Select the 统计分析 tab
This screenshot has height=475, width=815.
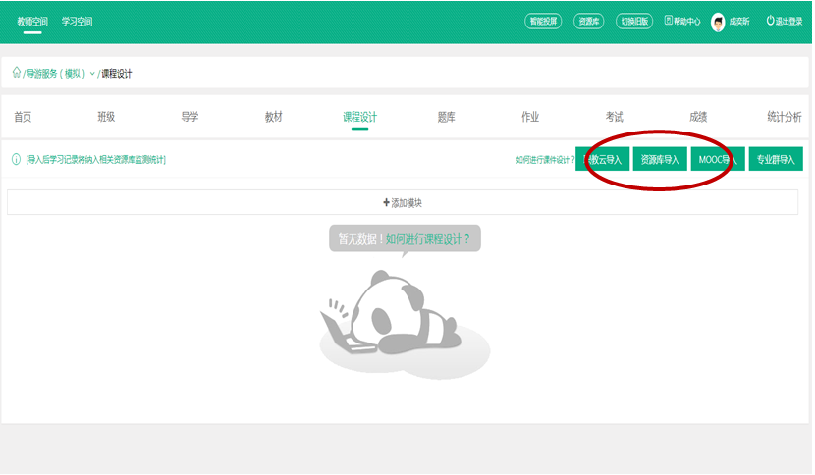(784, 117)
